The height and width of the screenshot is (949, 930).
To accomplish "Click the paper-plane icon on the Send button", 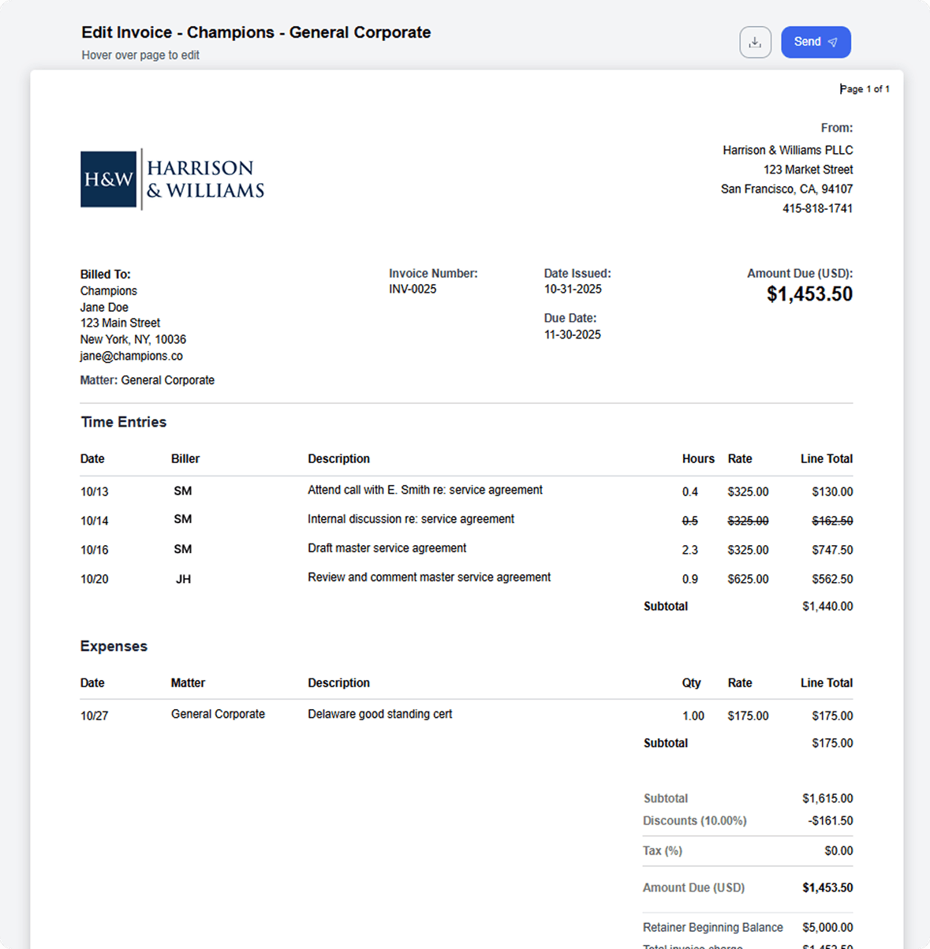I will click(x=832, y=42).
